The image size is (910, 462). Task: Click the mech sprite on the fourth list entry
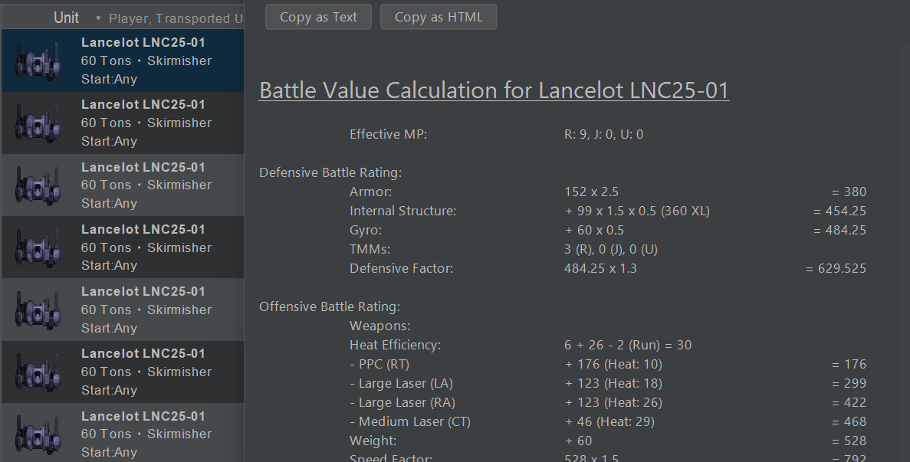point(37,247)
